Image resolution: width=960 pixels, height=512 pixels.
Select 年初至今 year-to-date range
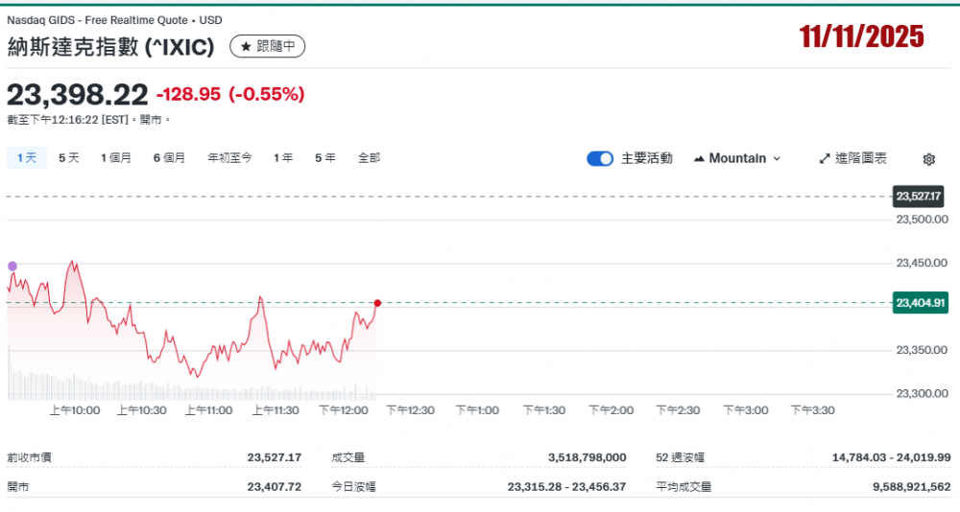coord(229,157)
